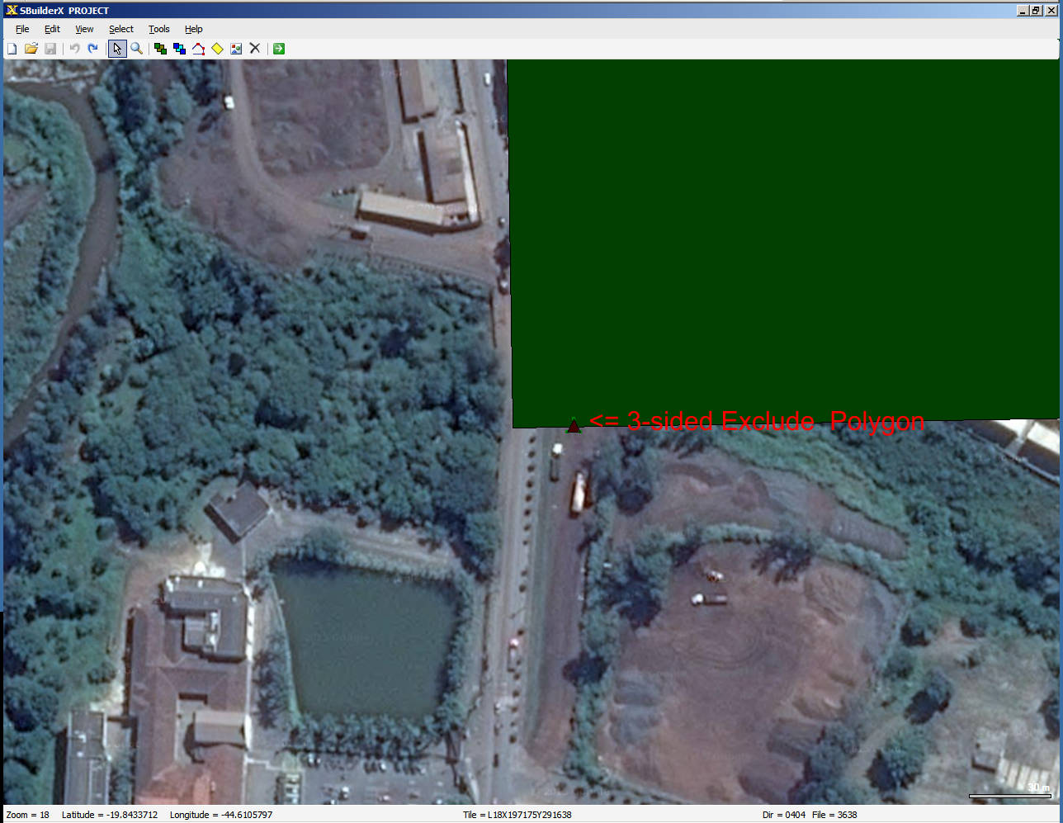The image size is (1063, 823).
Task: Click the picture toolbar icon
Action: pos(236,49)
